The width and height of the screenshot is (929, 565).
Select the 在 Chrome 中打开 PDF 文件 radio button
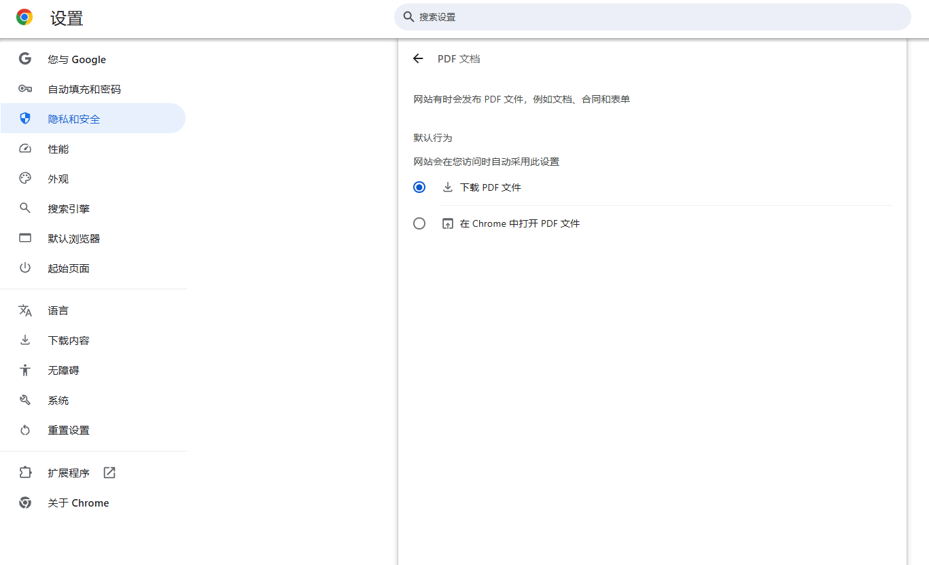419,223
